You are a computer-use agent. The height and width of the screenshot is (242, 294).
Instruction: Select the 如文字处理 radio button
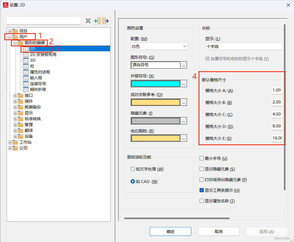click(x=133, y=169)
